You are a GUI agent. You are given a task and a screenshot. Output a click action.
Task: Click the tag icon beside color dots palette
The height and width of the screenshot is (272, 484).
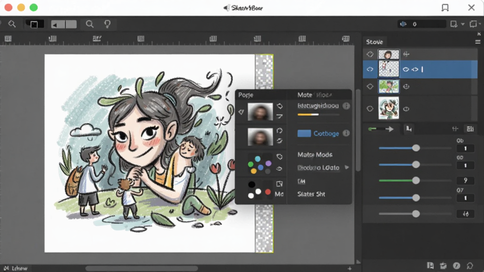pyautogui.click(x=280, y=157)
